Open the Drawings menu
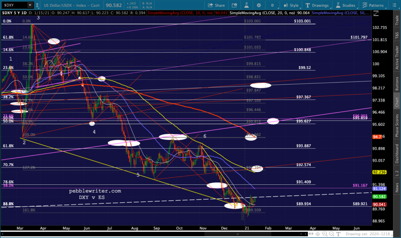Image resolution: width=401 pixels, height=238 pixels. [x=317, y=5]
